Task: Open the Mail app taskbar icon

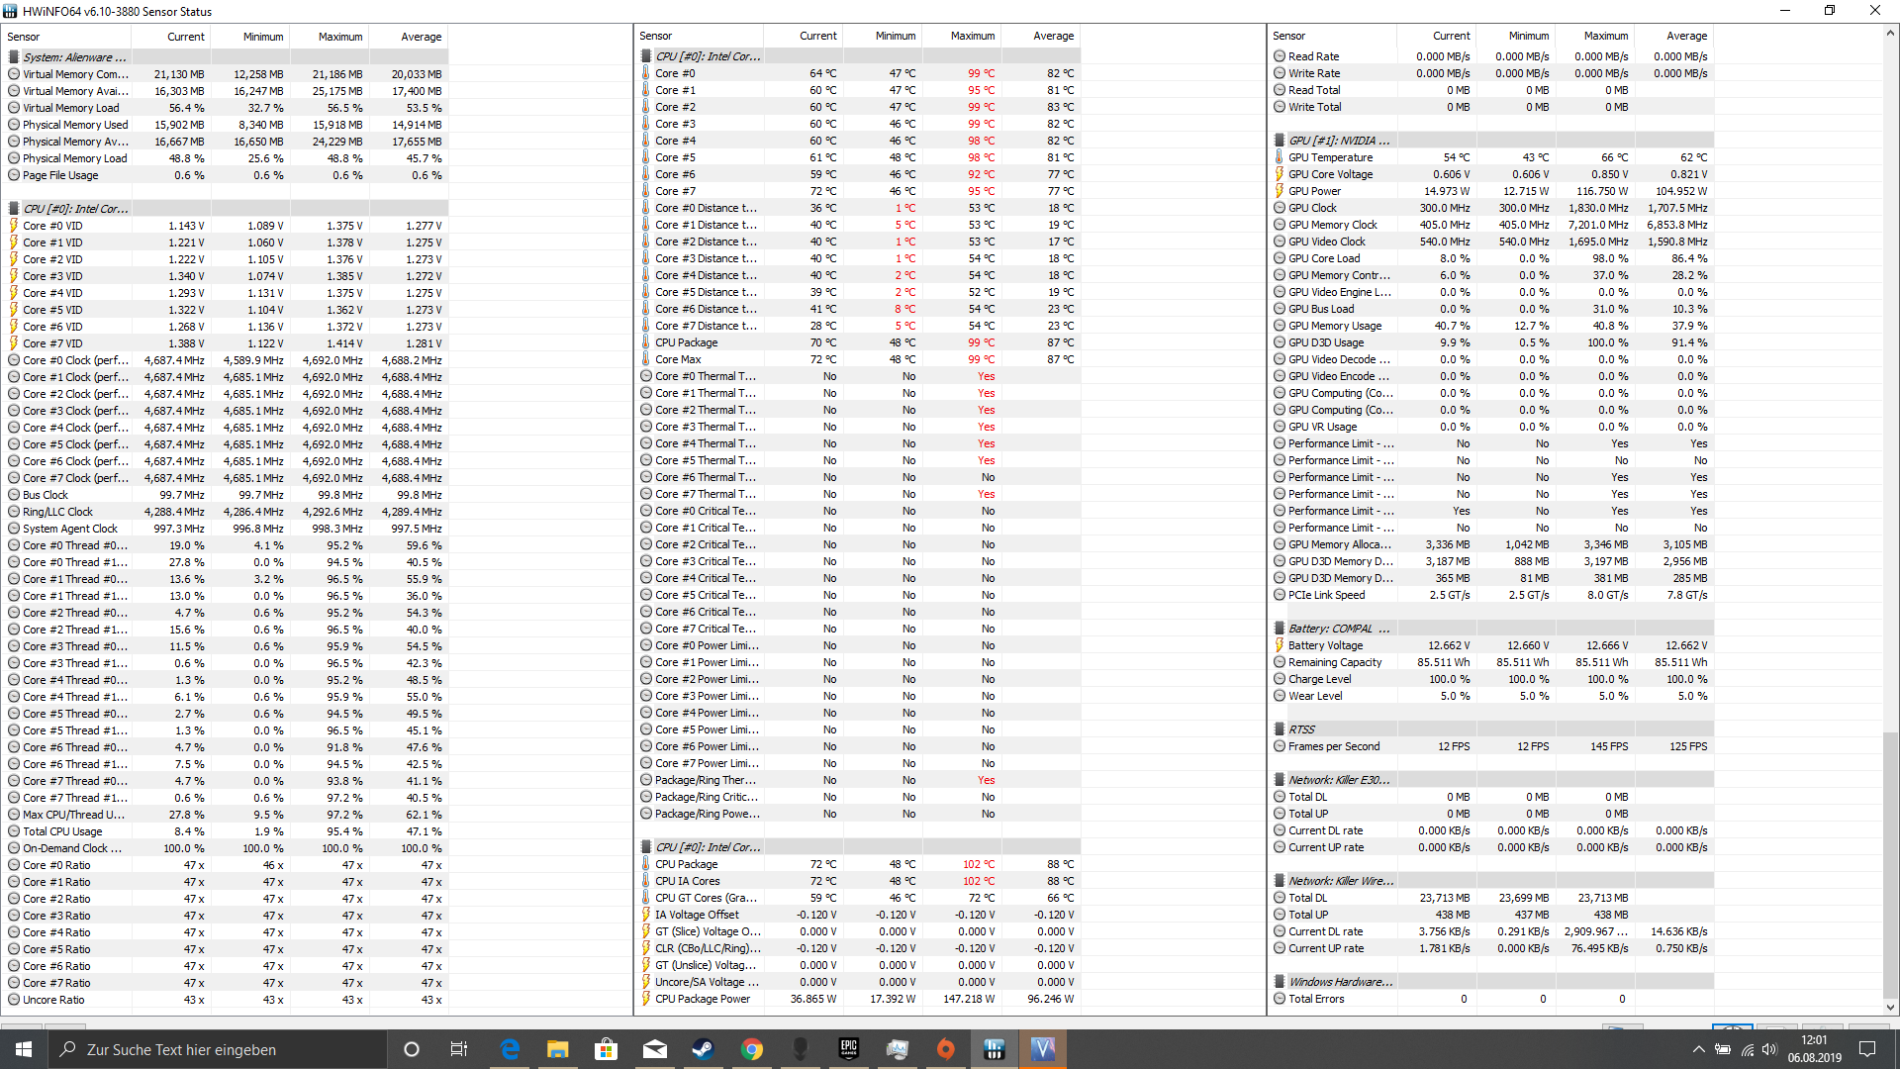Action: 655,1049
